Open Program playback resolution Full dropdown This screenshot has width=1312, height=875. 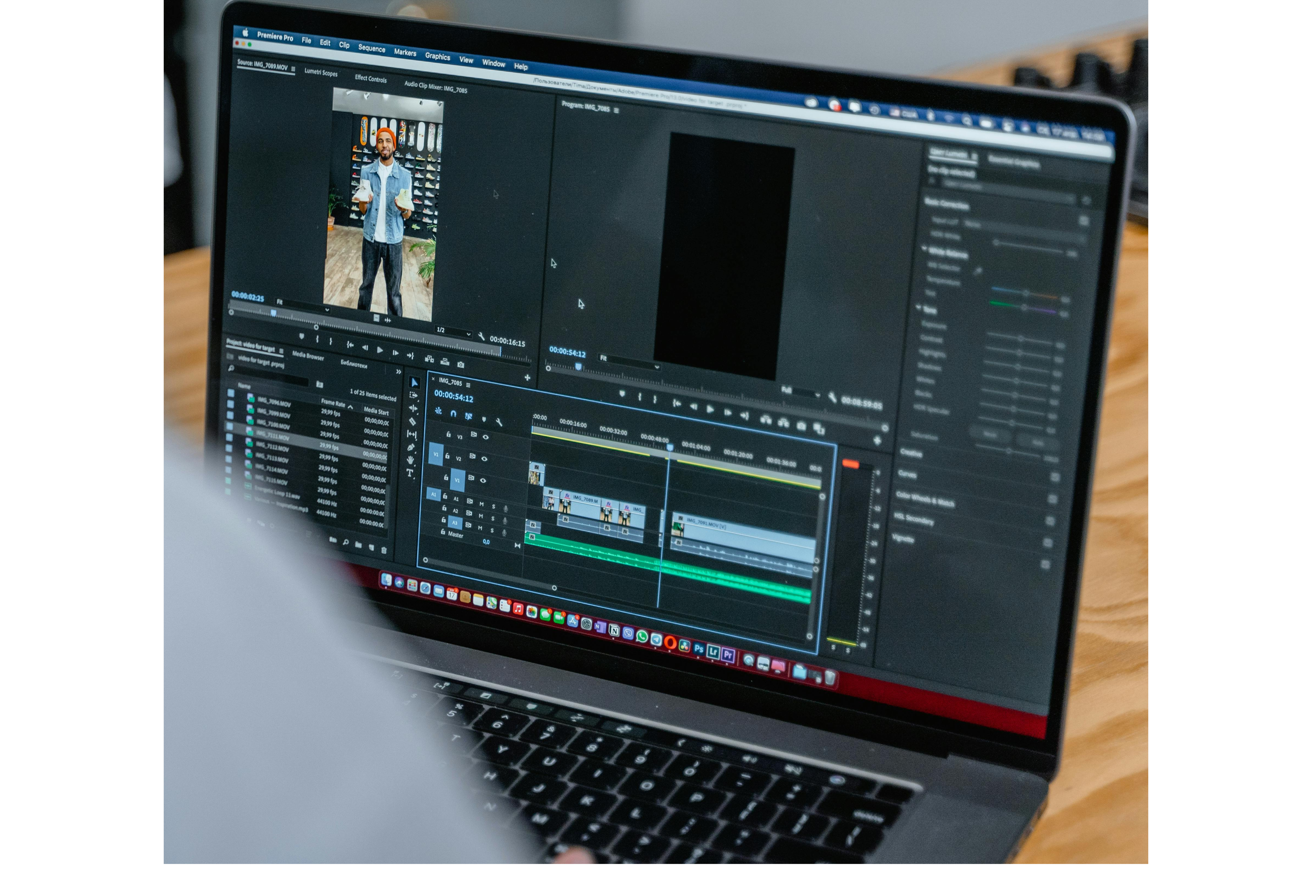[x=801, y=393]
